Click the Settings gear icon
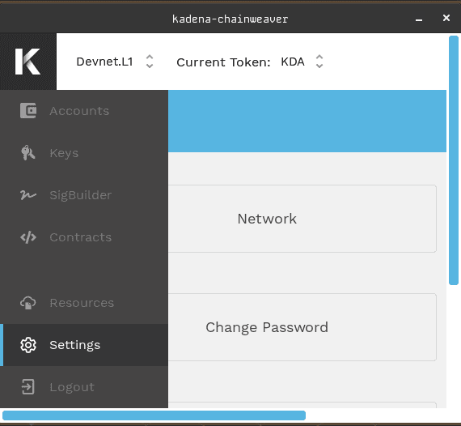This screenshot has width=461, height=426. [28, 345]
